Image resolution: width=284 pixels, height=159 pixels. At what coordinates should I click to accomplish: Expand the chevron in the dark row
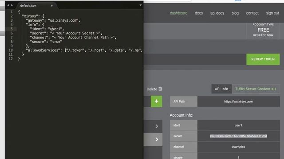coord(157,126)
